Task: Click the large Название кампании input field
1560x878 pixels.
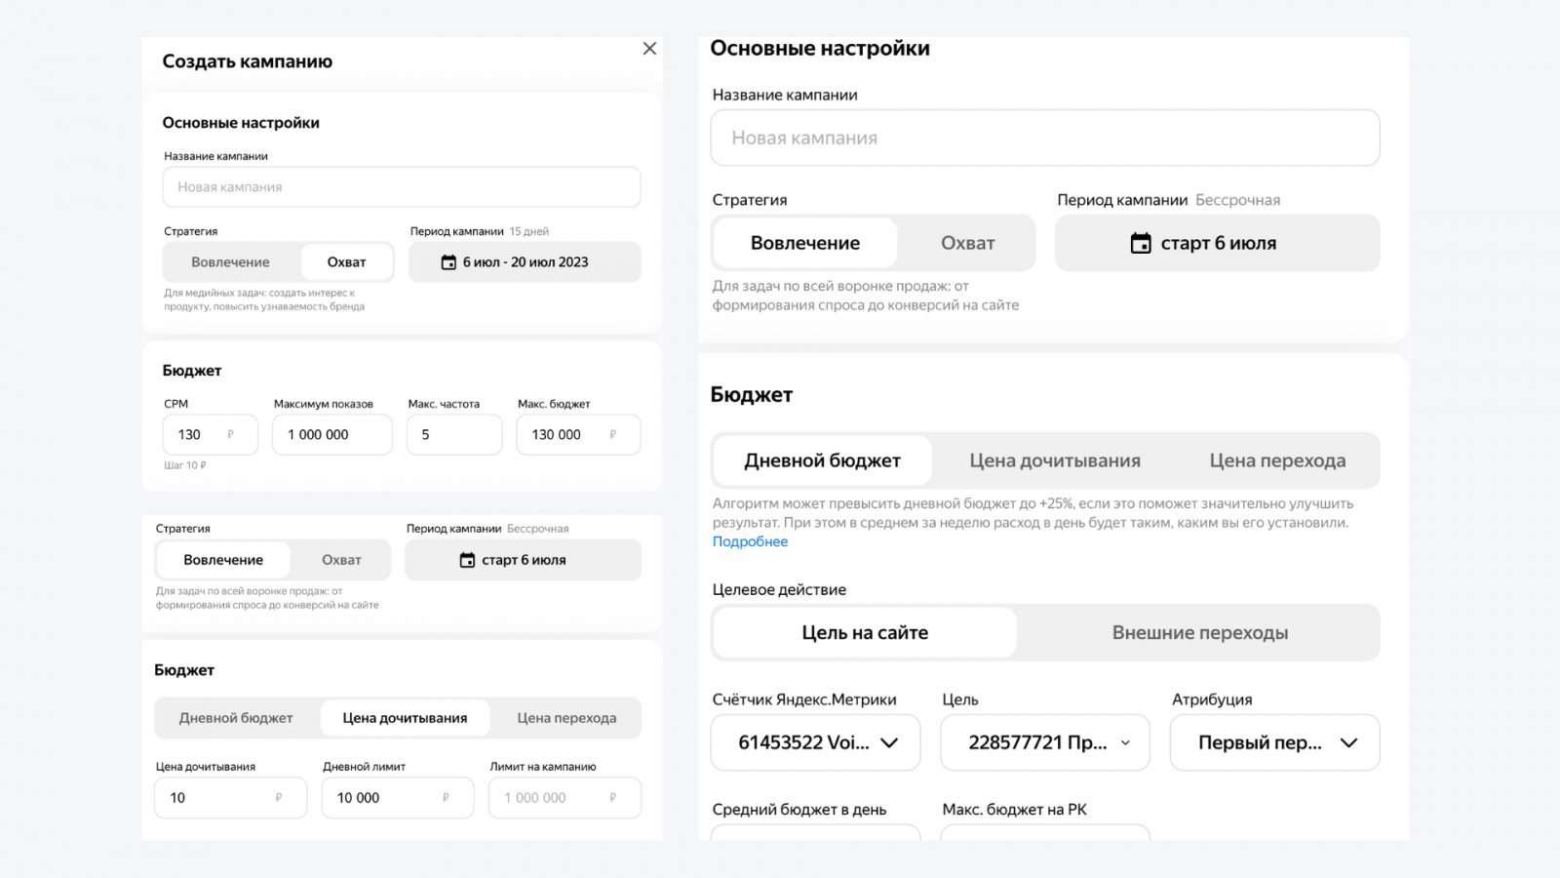Action: pyautogui.click(x=1044, y=139)
